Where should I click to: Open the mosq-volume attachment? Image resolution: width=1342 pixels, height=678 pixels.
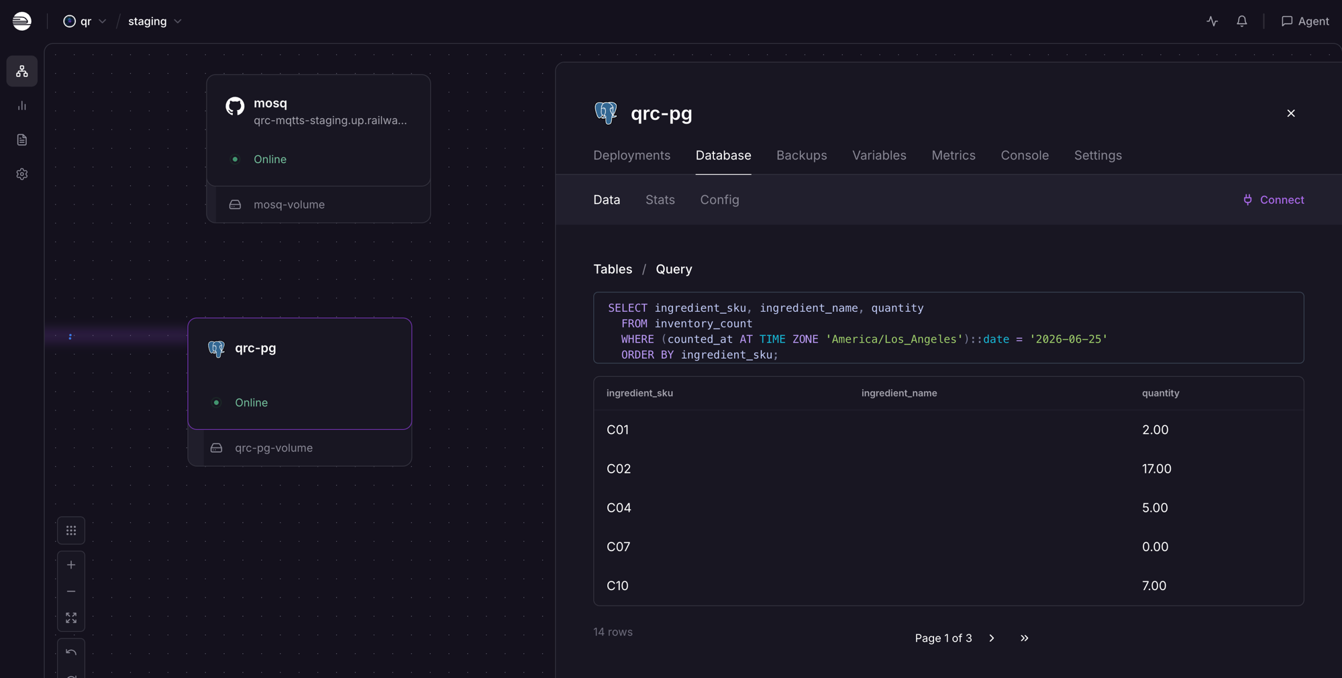pos(319,205)
